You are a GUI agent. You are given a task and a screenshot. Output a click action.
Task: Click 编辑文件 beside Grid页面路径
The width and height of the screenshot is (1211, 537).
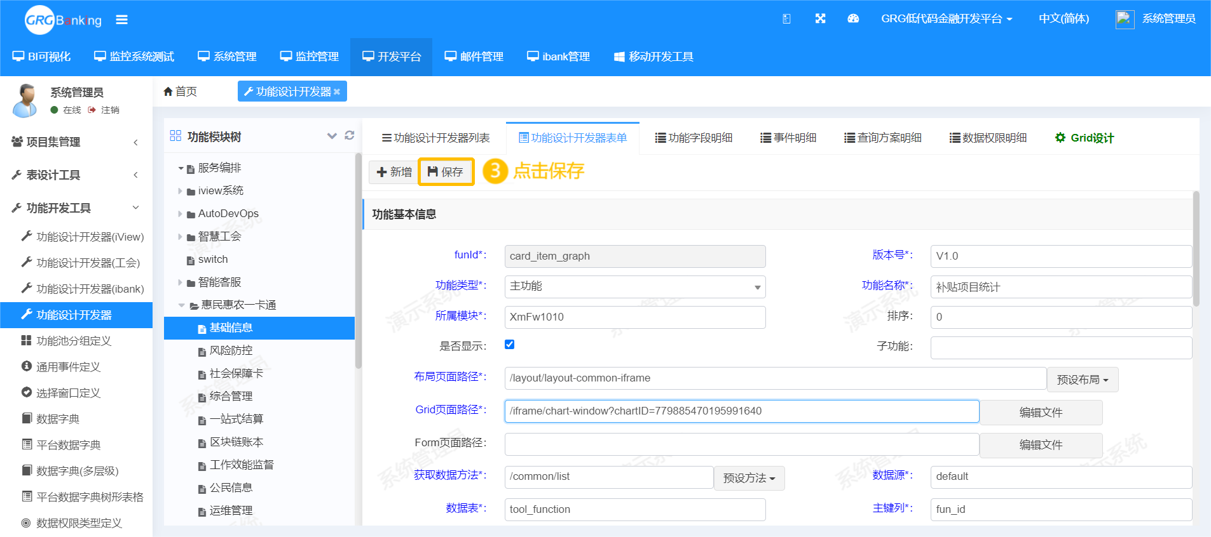pos(1041,413)
